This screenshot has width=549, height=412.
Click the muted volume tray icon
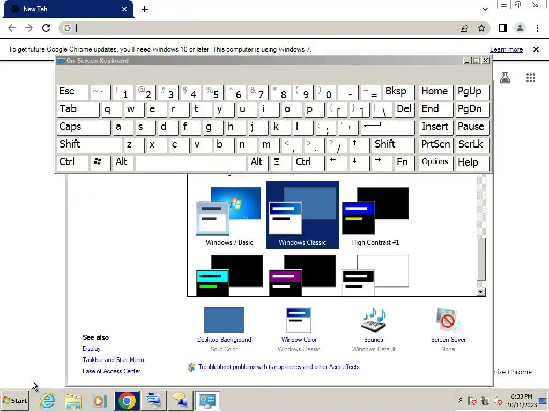point(498,400)
